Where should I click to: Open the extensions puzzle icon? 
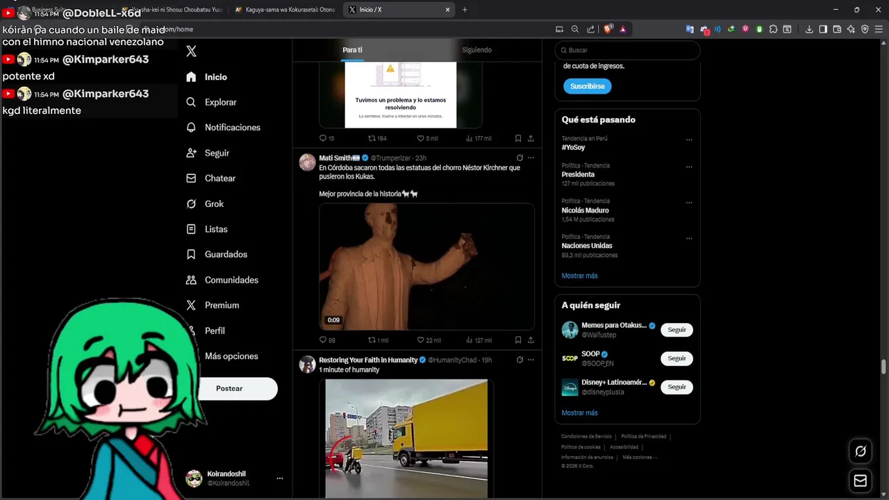click(773, 29)
